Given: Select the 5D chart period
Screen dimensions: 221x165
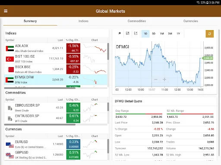Looking at the screenshot, I should pos(154,34).
